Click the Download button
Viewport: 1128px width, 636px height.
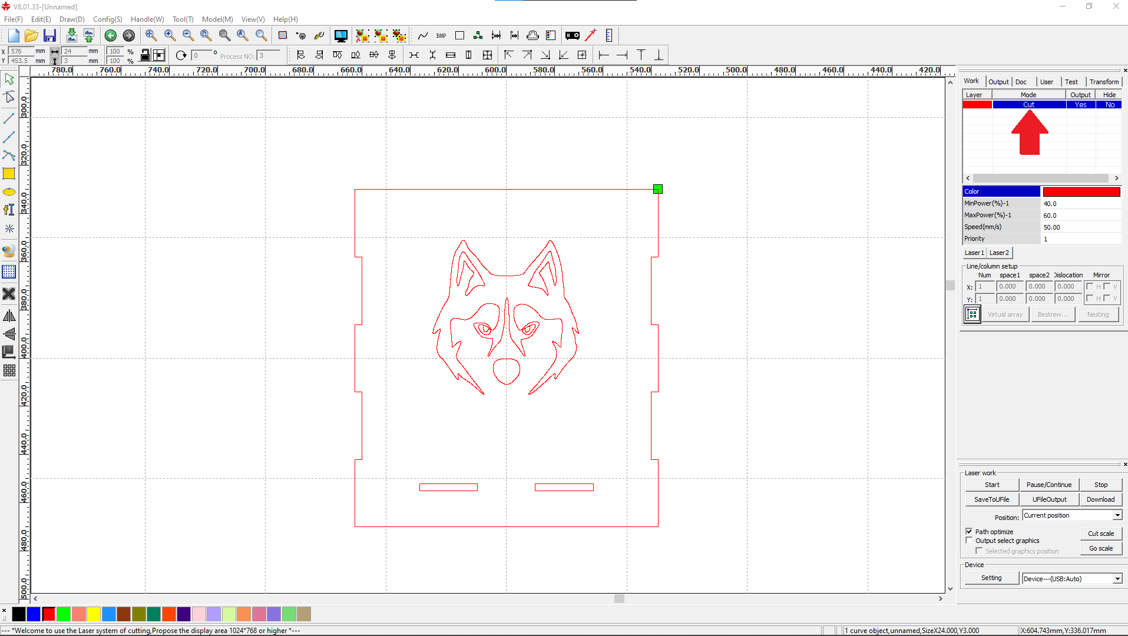[1100, 499]
